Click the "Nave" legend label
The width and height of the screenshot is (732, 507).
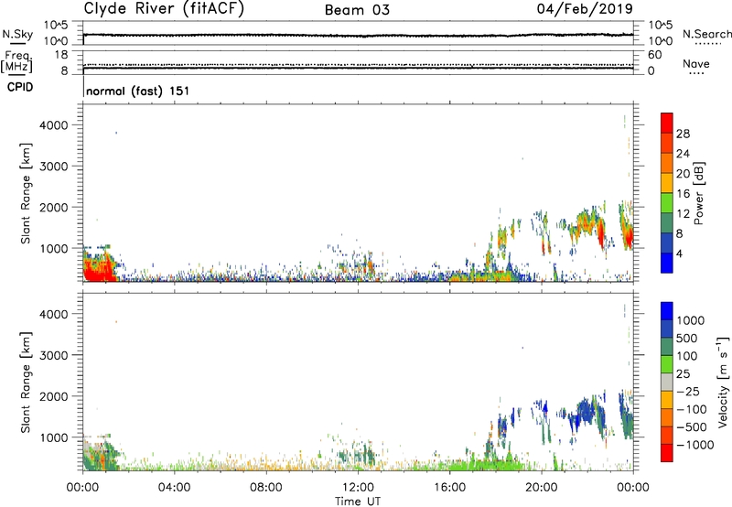coord(696,64)
